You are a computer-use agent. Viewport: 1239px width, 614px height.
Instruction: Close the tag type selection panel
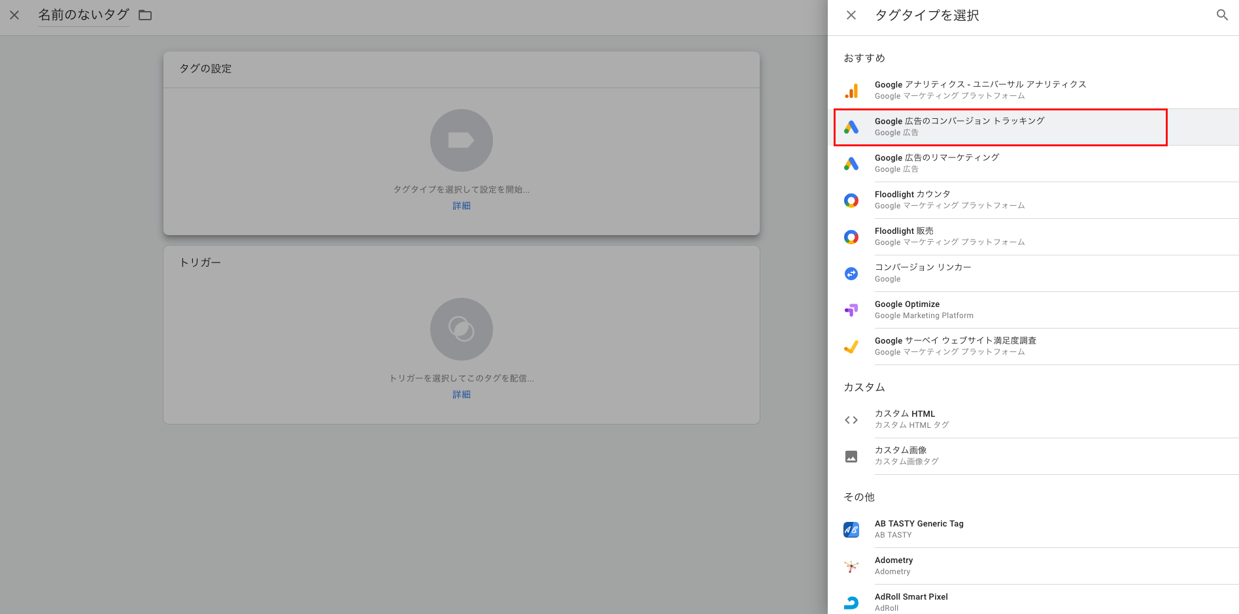pos(851,15)
